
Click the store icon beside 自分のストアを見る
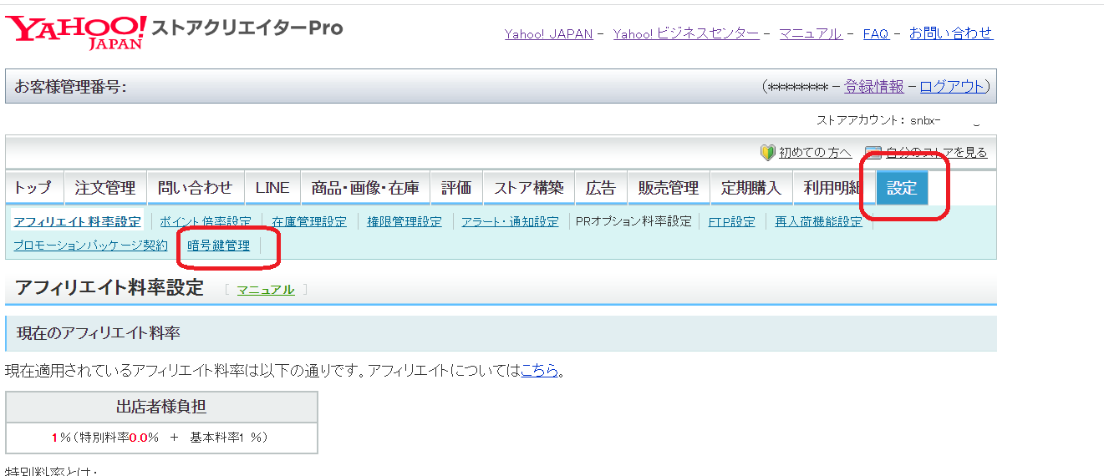(873, 153)
